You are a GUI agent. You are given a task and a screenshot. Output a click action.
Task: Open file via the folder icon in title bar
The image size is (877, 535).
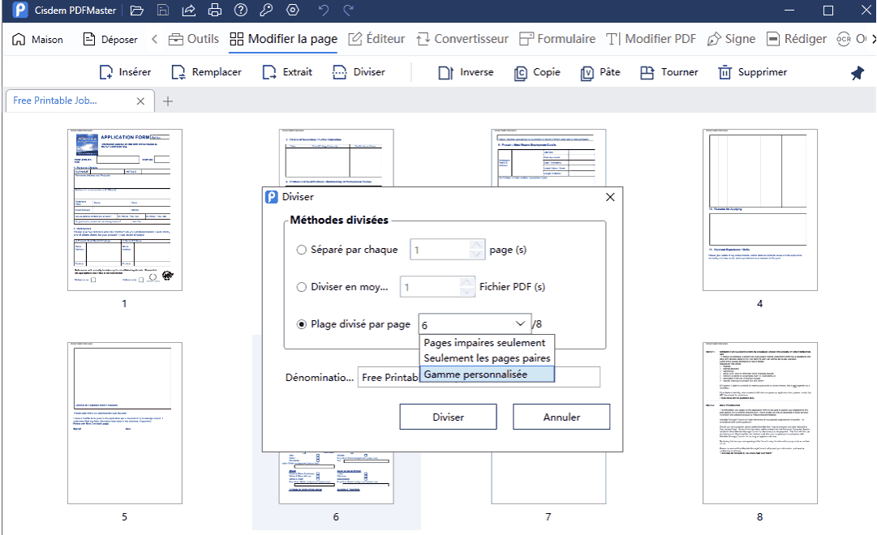pyautogui.click(x=137, y=10)
